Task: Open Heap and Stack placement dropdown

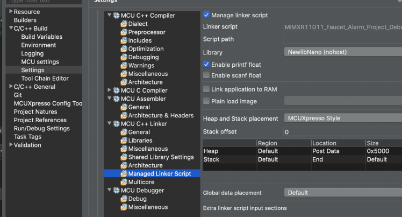Action: tap(342, 118)
